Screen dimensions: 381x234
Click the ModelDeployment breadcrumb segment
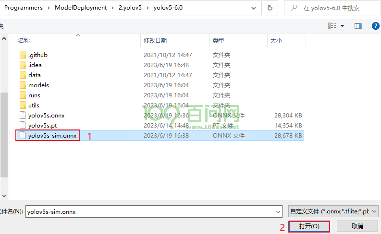tap(81, 8)
